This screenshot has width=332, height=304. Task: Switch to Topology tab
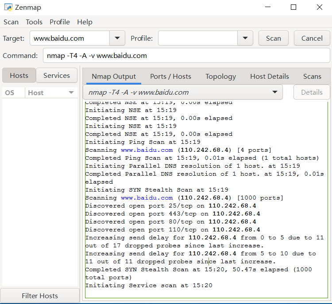(x=220, y=77)
